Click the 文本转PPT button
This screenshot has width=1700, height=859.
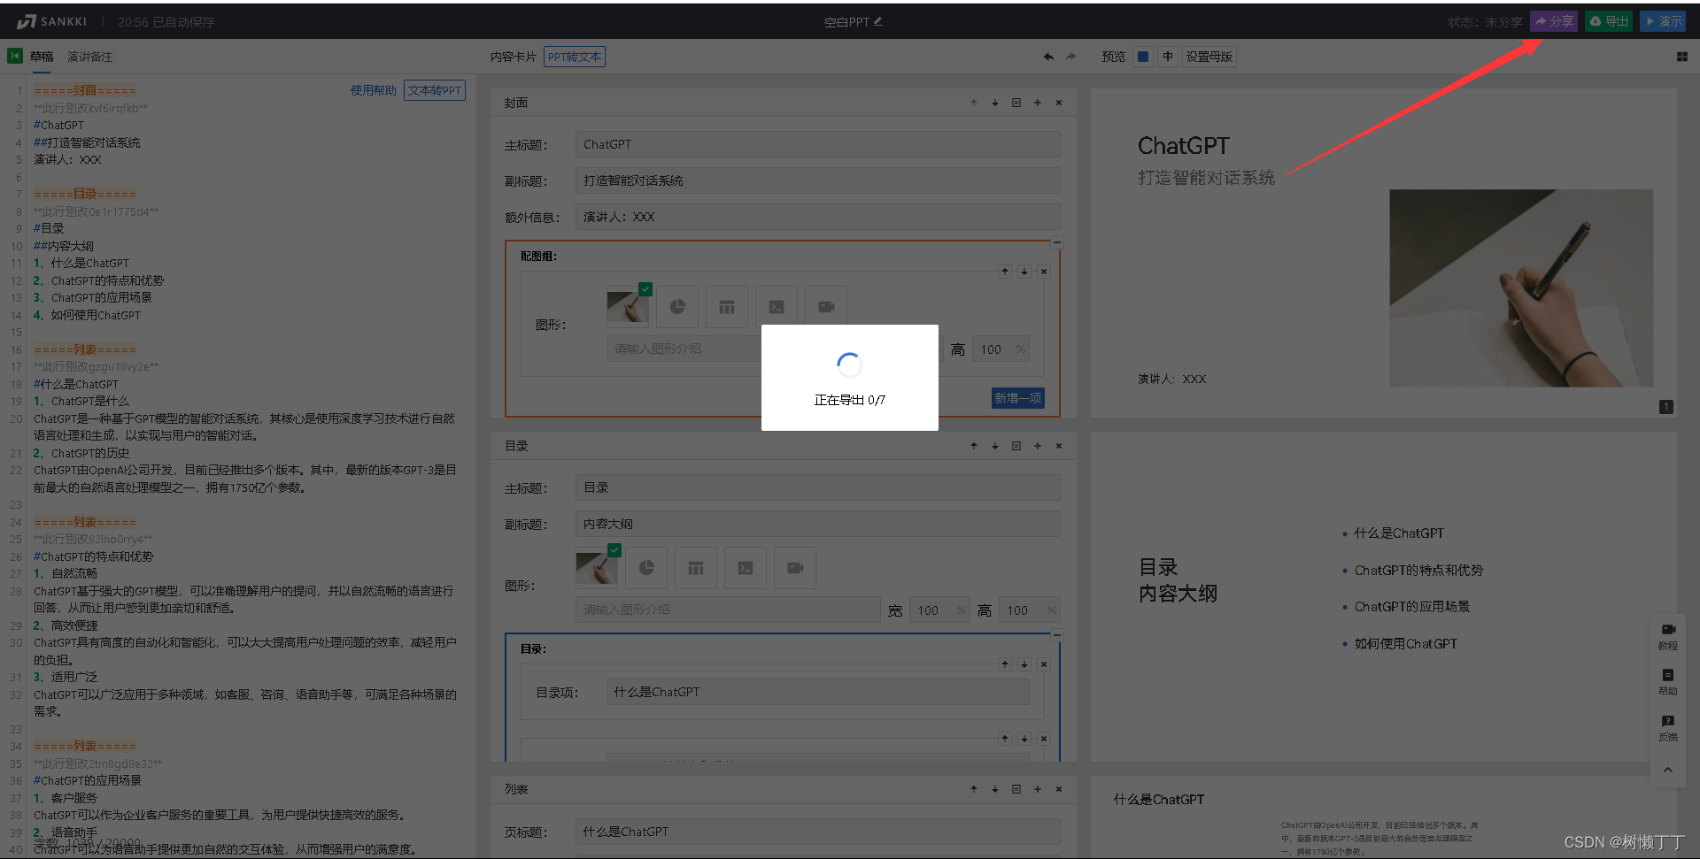435,90
